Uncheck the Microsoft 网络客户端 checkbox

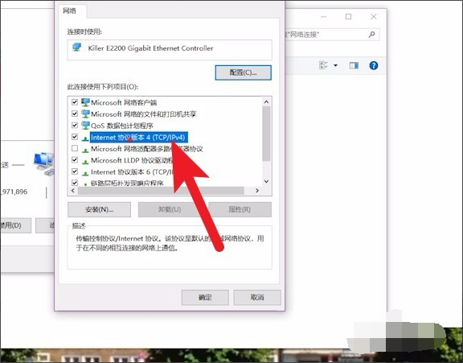[75, 102]
